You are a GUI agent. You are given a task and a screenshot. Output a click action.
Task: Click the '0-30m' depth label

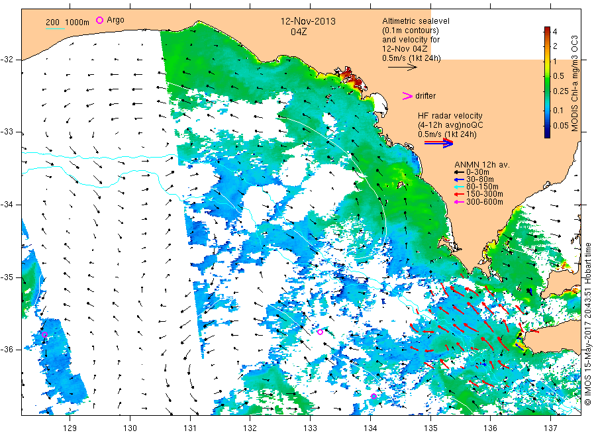click(x=477, y=173)
